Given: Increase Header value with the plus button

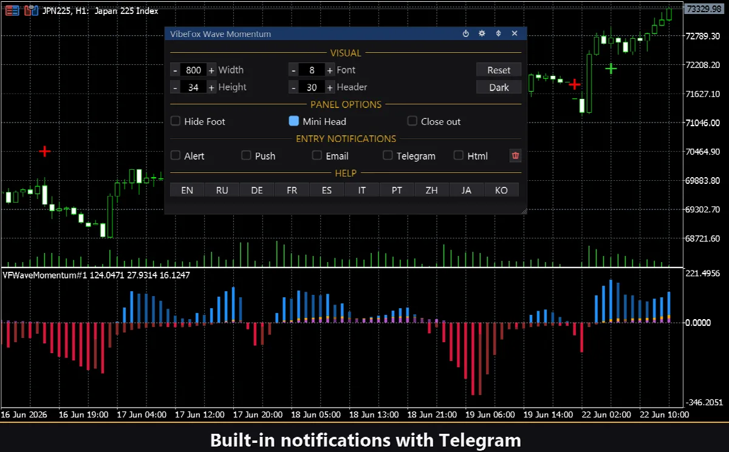Looking at the screenshot, I should tap(330, 87).
